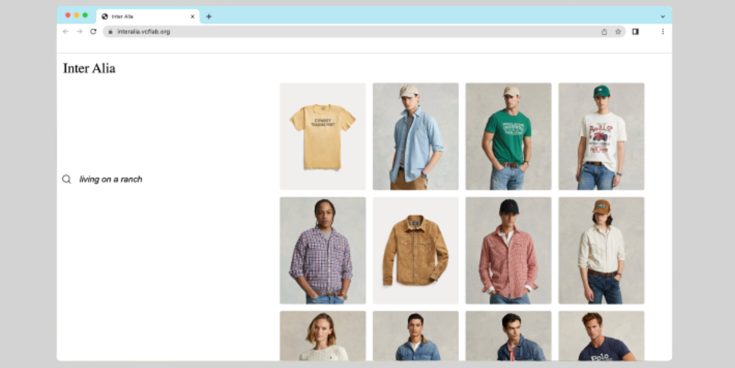Close the Inter Alia tab
The image size is (735, 368).
192,17
